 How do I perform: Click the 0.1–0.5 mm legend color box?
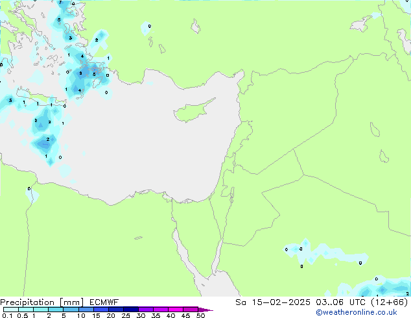point(11,310)
